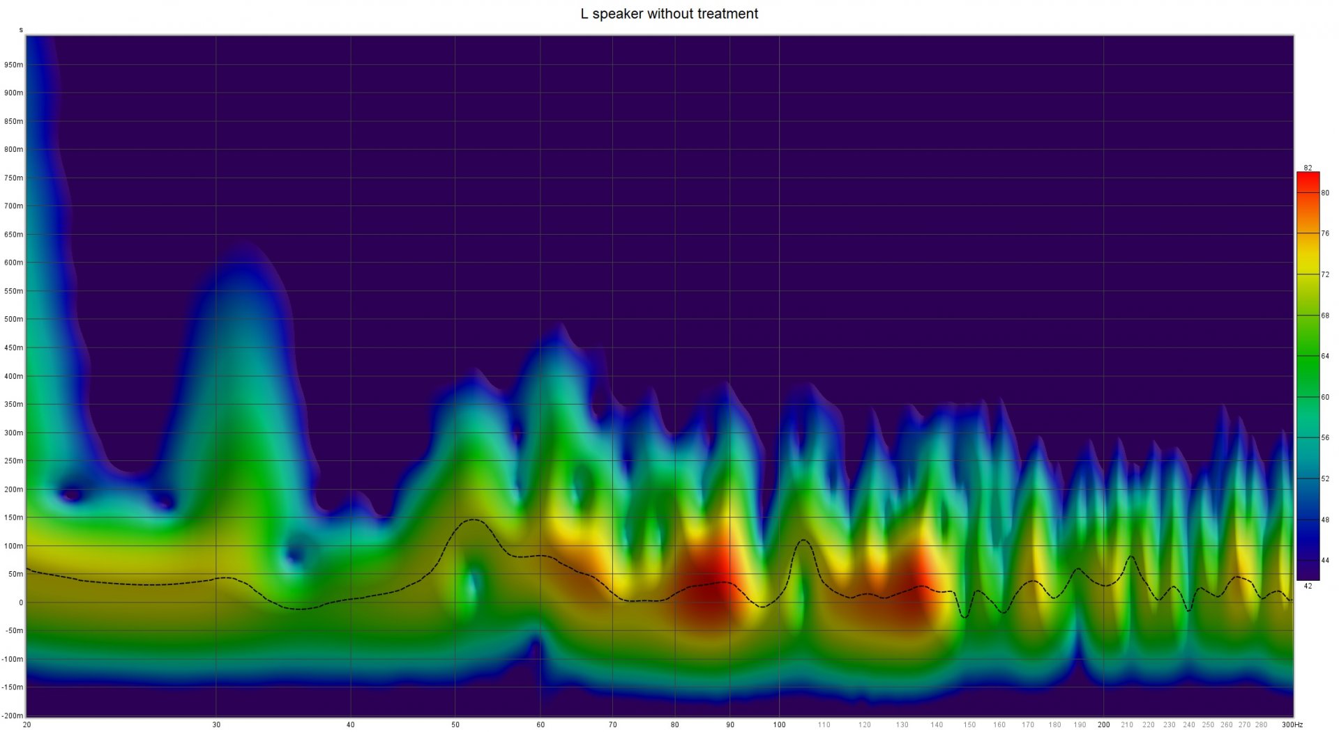Click the 500m time axis label
Image resolution: width=1339 pixels, height=732 pixels.
tap(13, 320)
